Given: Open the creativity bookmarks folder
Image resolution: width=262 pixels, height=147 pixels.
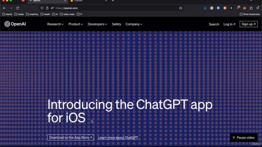Looking at the screenshot, I should click(32, 14).
